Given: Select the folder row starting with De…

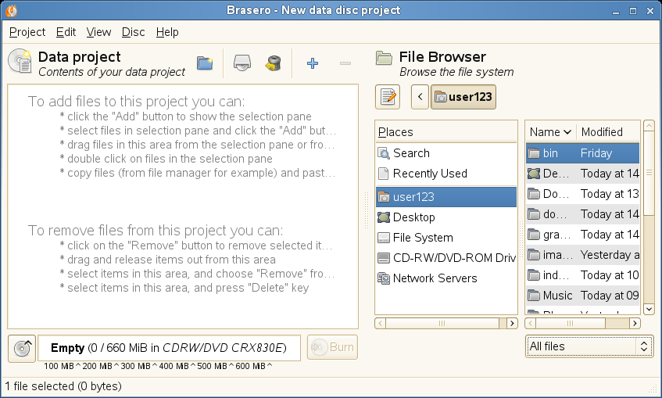Looking at the screenshot, I should (x=582, y=174).
